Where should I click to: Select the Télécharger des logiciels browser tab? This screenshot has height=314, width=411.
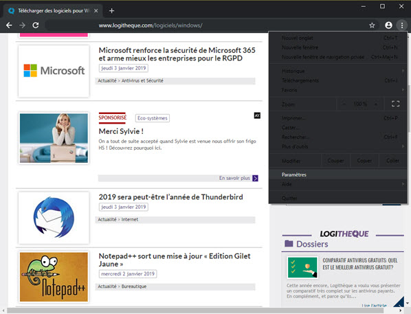pos(53,11)
